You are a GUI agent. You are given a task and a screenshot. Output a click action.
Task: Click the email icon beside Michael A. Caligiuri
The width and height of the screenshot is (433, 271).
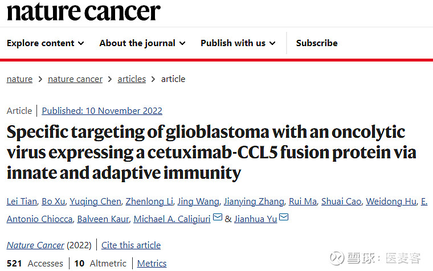click(x=218, y=217)
